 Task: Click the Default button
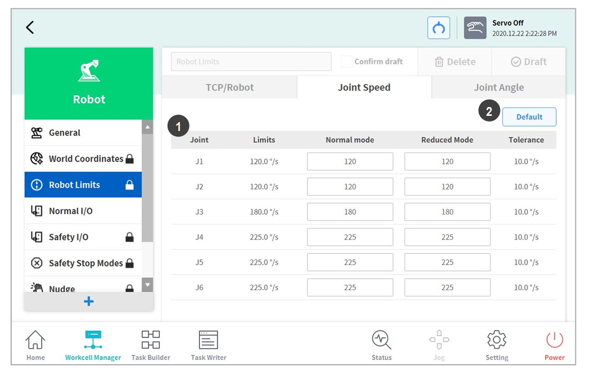coord(529,117)
